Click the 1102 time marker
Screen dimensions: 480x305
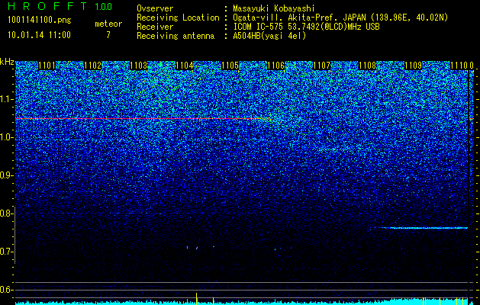(x=92, y=66)
